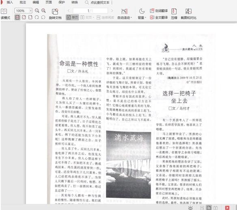The width and height of the screenshot is (237, 210).
Task: Click the page number input field
Action: click(x=90, y=11)
